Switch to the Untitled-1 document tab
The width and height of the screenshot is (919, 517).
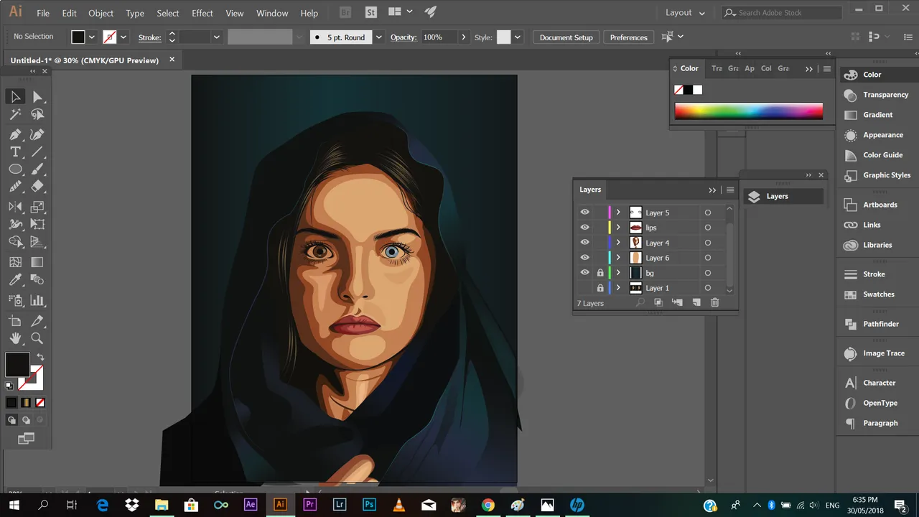click(85, 60)
